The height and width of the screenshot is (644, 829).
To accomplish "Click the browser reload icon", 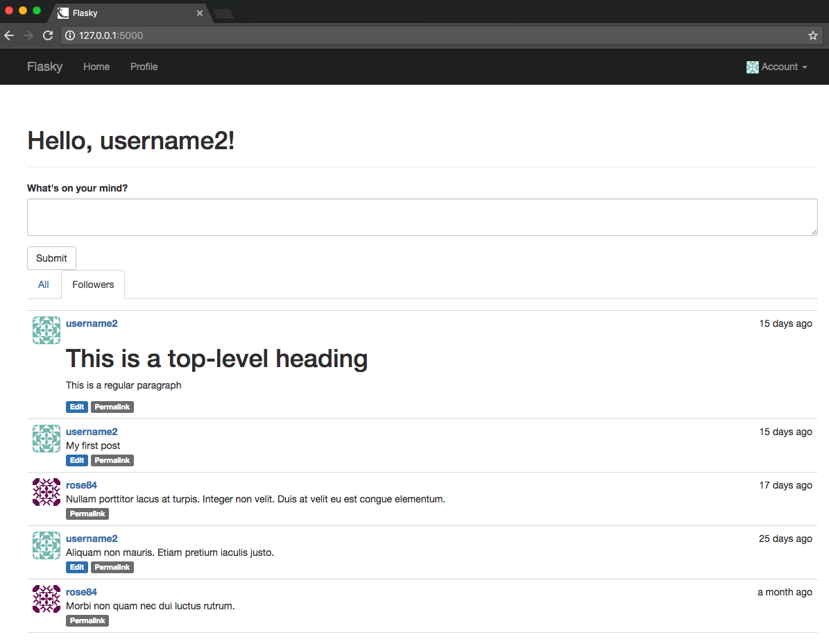I will click(x=48, y=35).
